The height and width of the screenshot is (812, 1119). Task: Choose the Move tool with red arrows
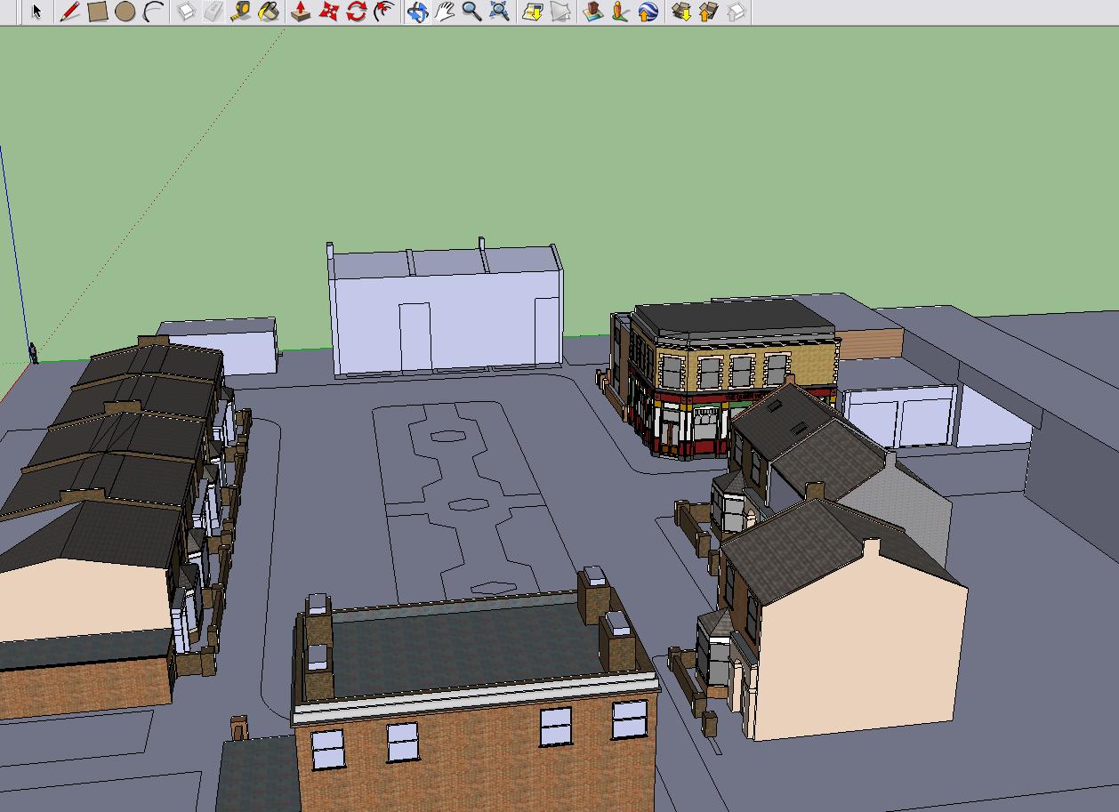[x=329, y=12]
